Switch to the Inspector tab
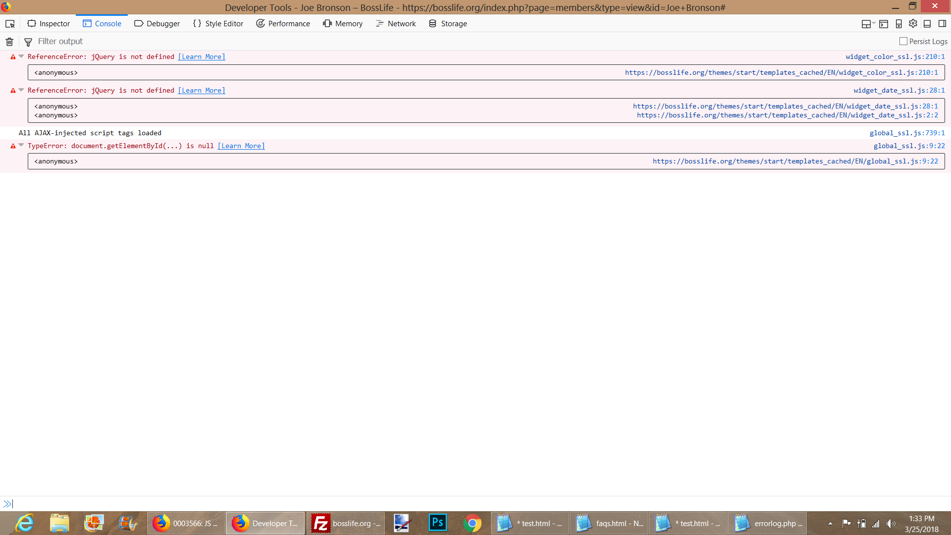951x535 pixels. (x=49, y=24)
